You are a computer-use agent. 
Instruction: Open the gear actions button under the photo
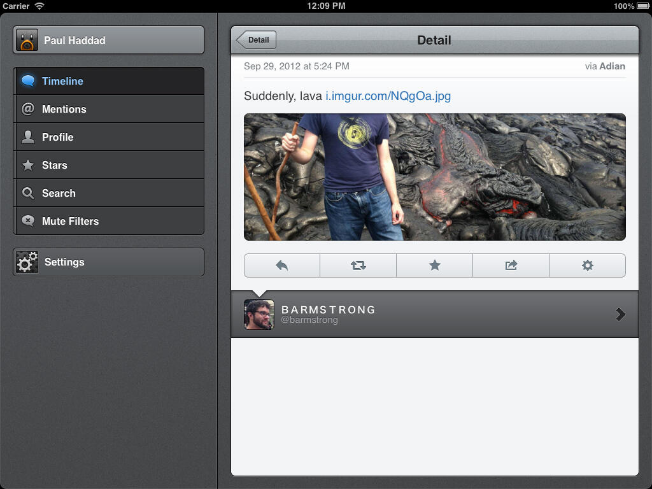[587, 266]
